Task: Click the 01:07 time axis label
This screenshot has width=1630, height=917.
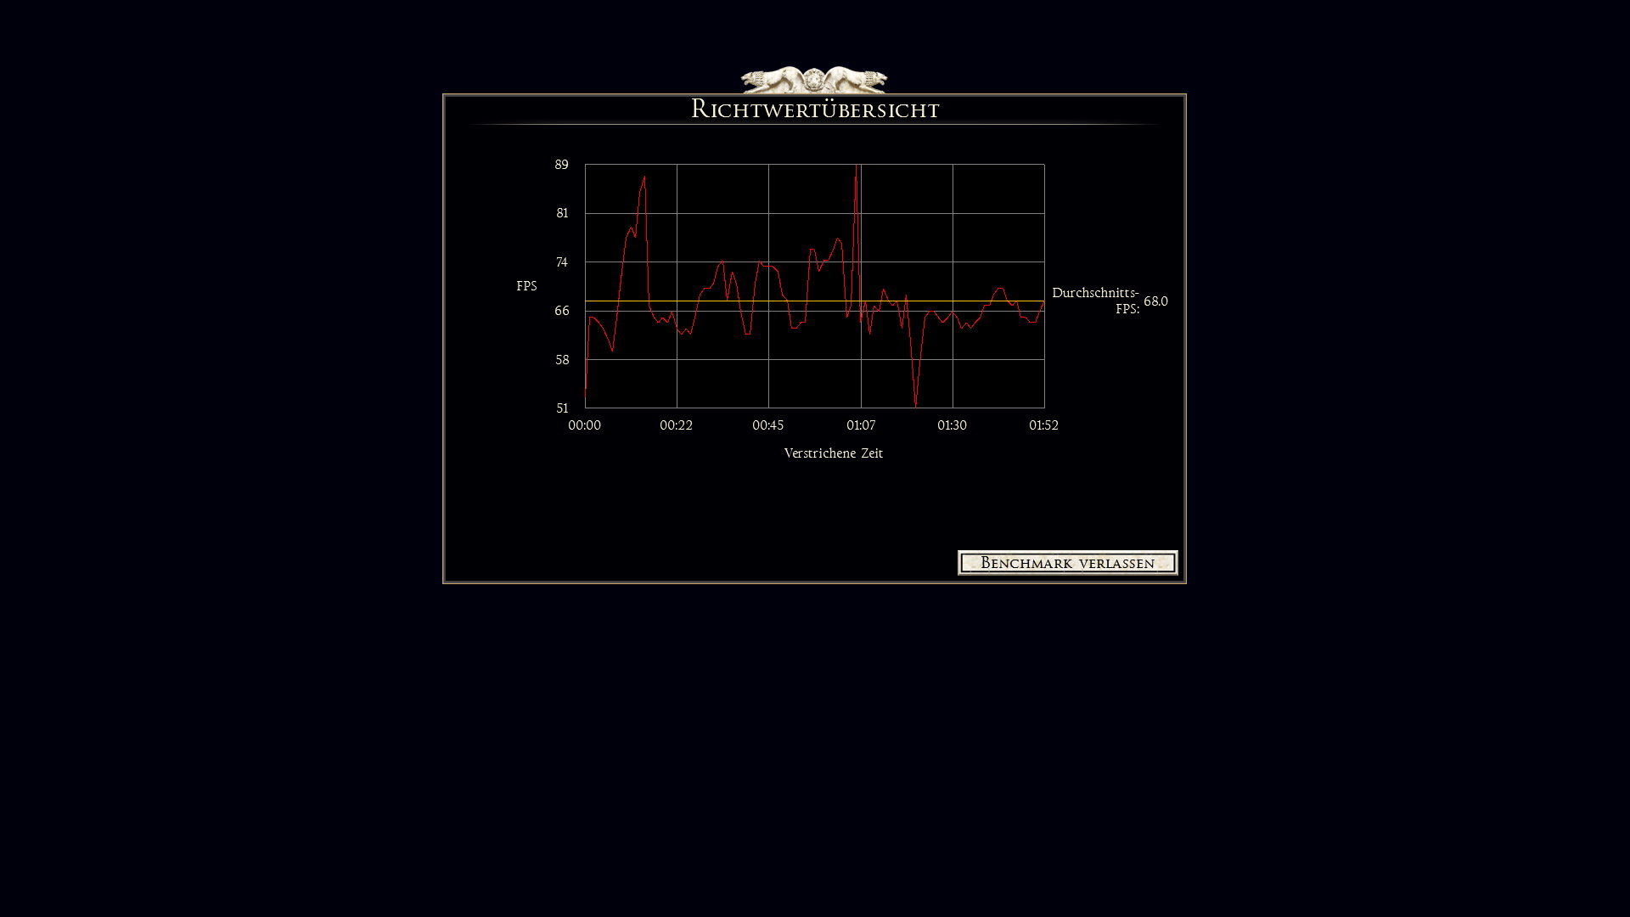Action: coord(860,425)
